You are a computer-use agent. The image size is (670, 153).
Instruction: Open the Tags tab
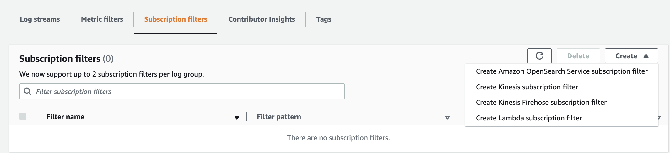[324, 19]
